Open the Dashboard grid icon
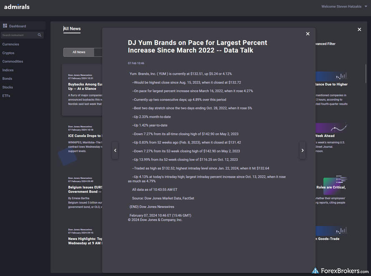Viewport: 371px width, 276px height. [5, 26]
